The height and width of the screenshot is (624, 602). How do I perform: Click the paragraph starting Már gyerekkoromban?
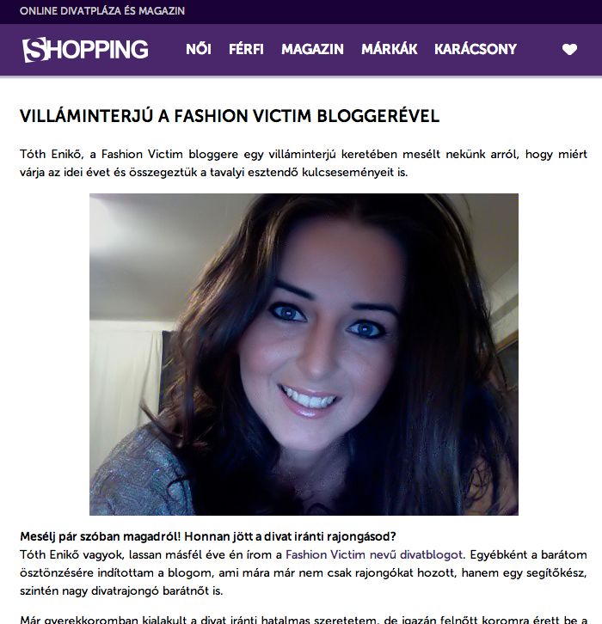pyautogui.click(x=304, y=620)
